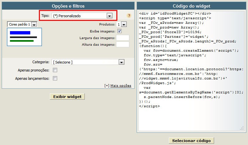Enable the Apenas promoções checkbox
This screenshot has width=248, height=145.
click(55, 70)
